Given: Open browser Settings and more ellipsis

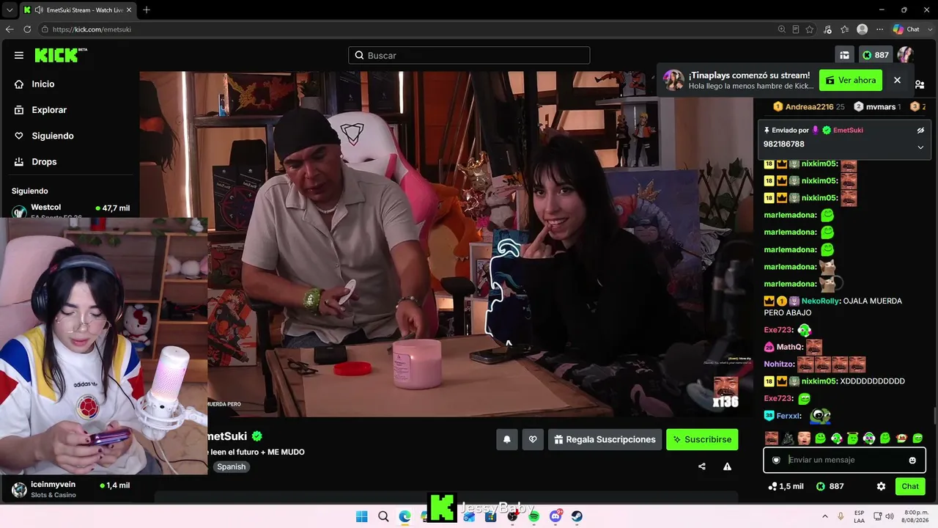Looking at the screenshot, I should click(879, 29).
